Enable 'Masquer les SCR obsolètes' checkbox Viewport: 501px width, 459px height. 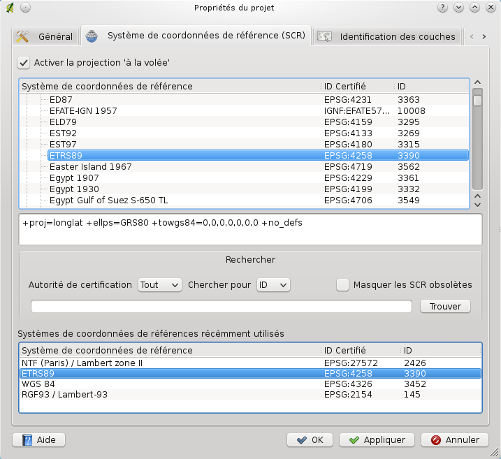coord(342,284)
